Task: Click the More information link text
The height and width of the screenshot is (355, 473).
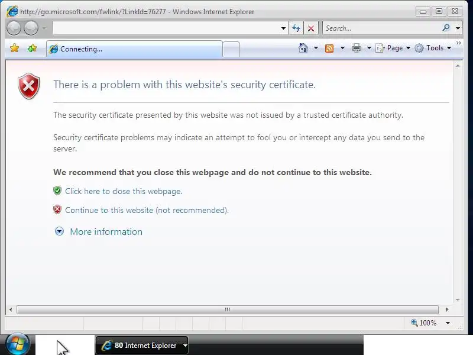Action: click(x=106, y=231)
